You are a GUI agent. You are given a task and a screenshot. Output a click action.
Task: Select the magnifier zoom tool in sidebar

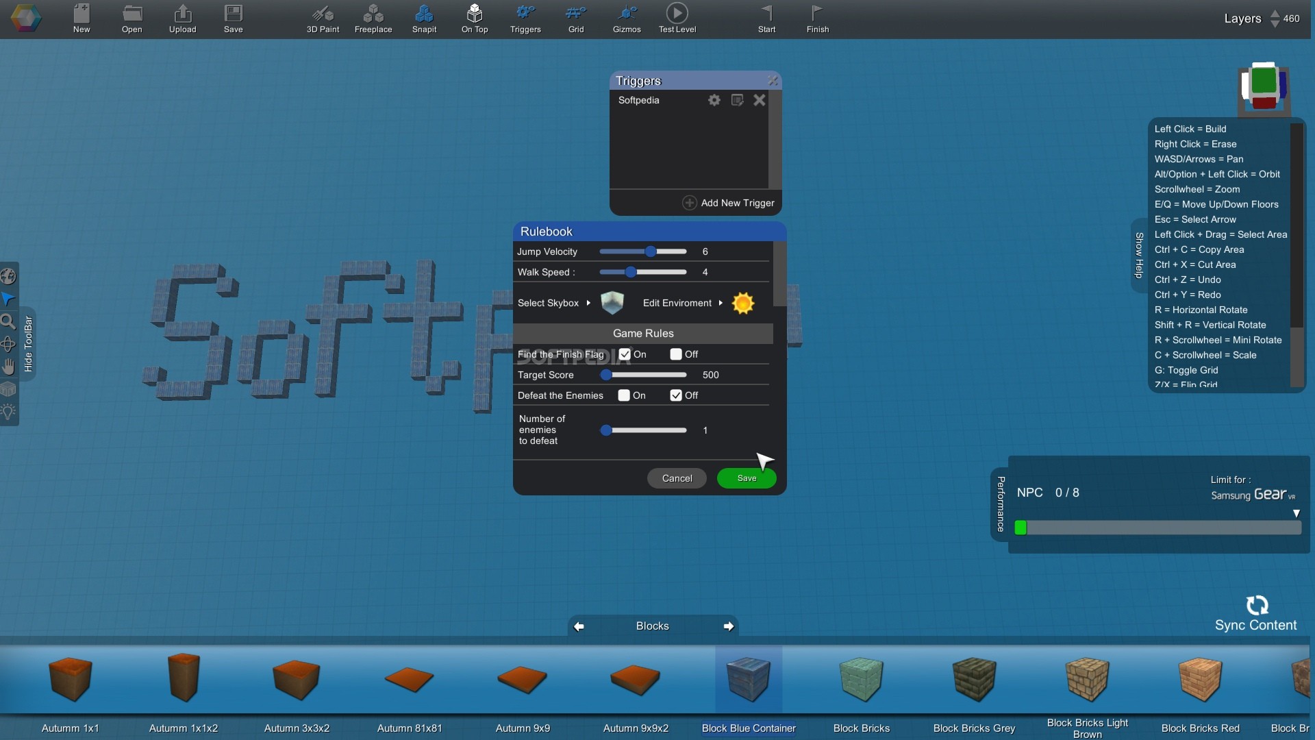coord(8,321)
